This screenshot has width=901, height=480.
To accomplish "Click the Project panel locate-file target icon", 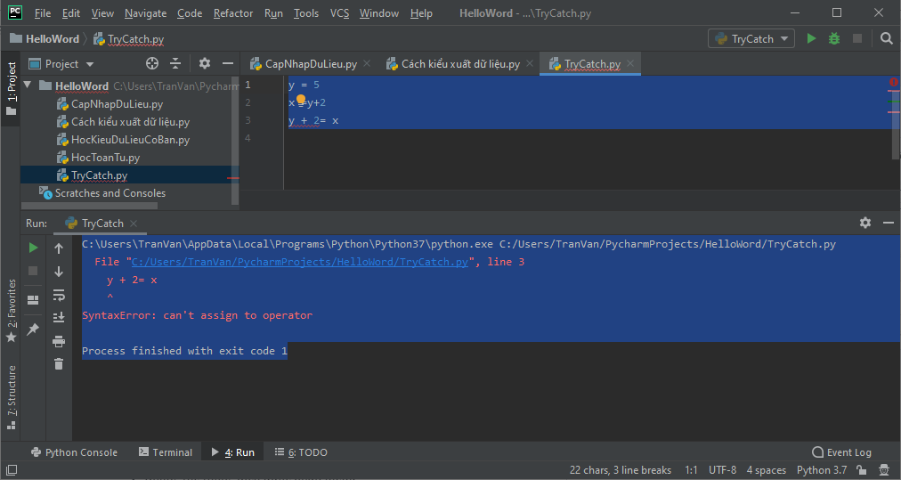I will pyautogui.click(x=152, y=64).
